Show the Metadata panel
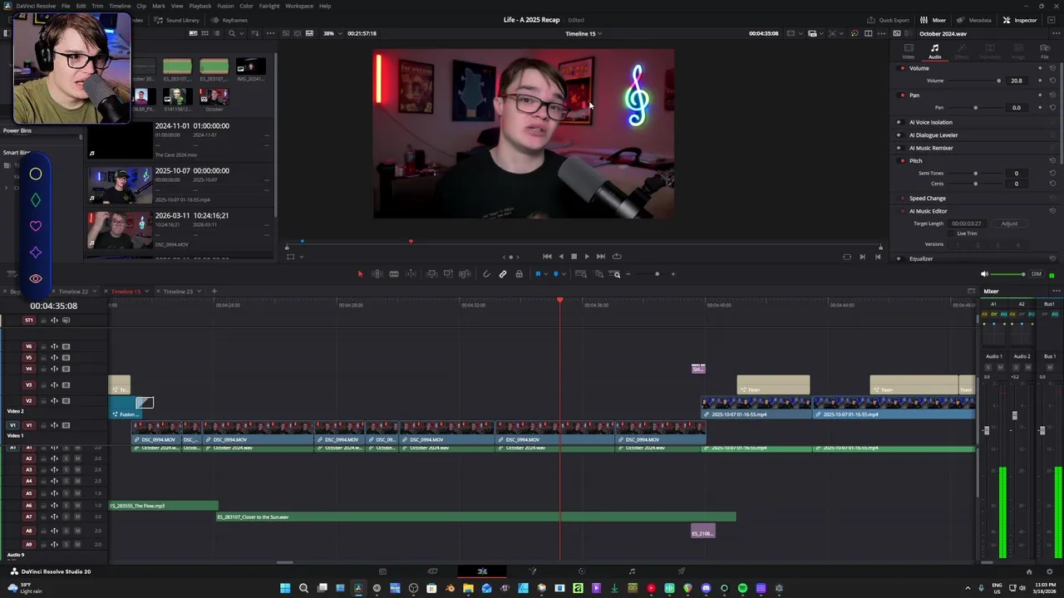This screenshot has height=598, width=1064. coord(974,20)
